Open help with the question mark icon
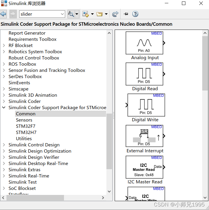The height and width of the screenshot is (210, 209). pos(135,14)
